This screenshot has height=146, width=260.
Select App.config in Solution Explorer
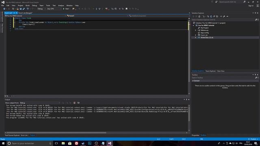(x=204, y=33)
